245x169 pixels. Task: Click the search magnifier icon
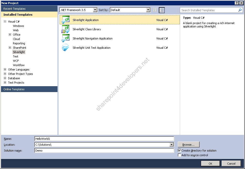coord(240,10)
